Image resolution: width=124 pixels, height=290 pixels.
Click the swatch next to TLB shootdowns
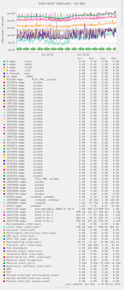point(4,248)
